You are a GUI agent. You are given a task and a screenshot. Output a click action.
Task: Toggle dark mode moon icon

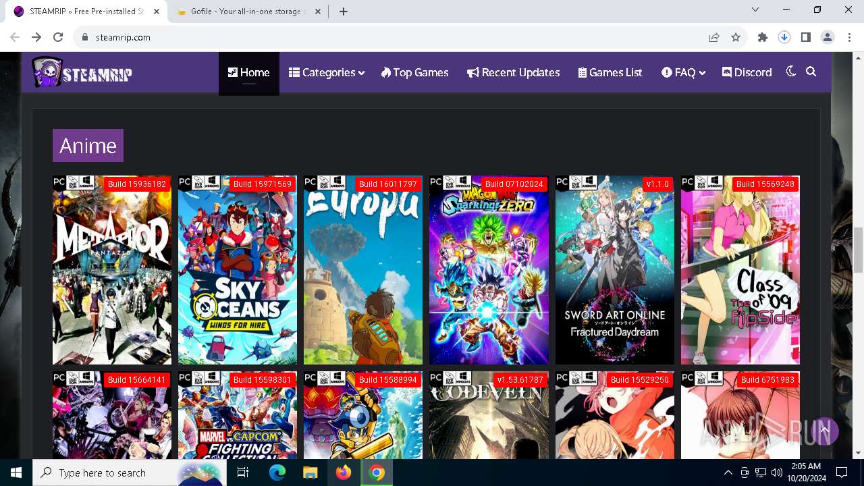pos(791,72)
